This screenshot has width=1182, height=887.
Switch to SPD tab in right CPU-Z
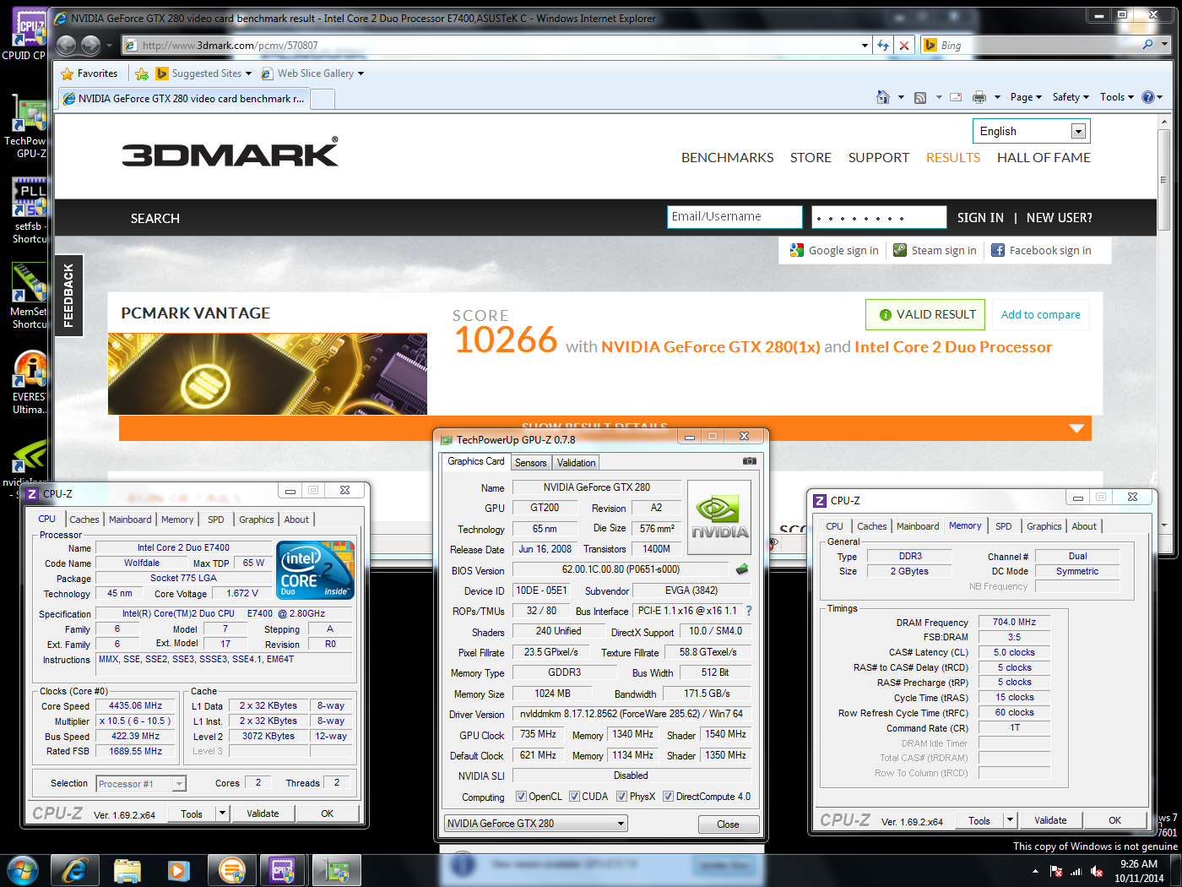tap(1004, 526)
